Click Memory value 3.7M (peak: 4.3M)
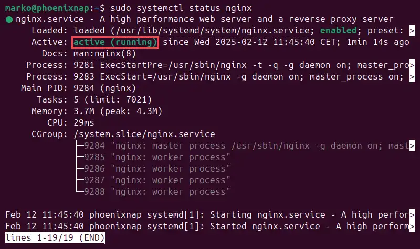The width and height of the screenshot is (420, 249). click(118, 111)
